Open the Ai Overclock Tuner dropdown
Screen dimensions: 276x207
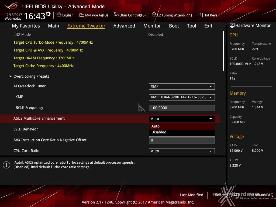coord(182,87)
